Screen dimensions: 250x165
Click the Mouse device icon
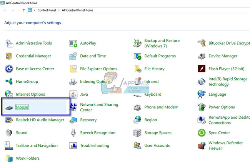click(9, 108)
